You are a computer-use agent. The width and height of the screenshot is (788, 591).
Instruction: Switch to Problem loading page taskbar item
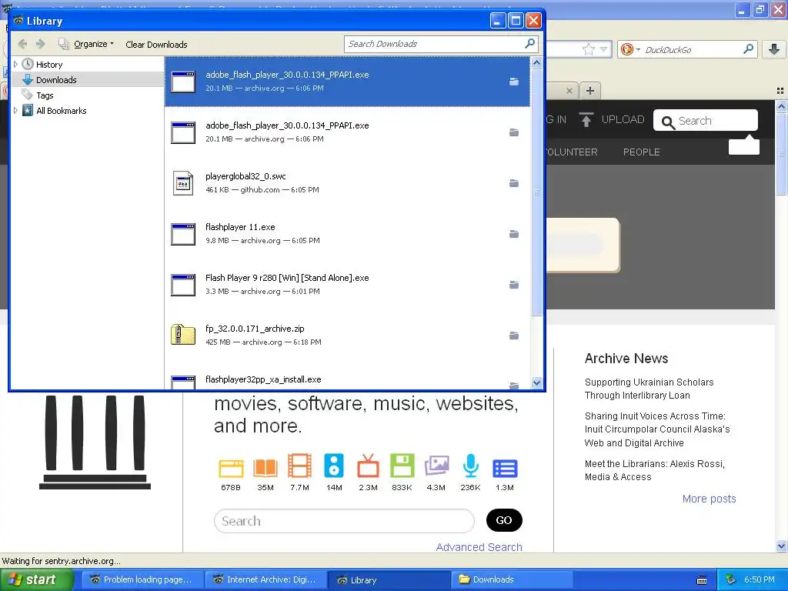pos(142,579)
